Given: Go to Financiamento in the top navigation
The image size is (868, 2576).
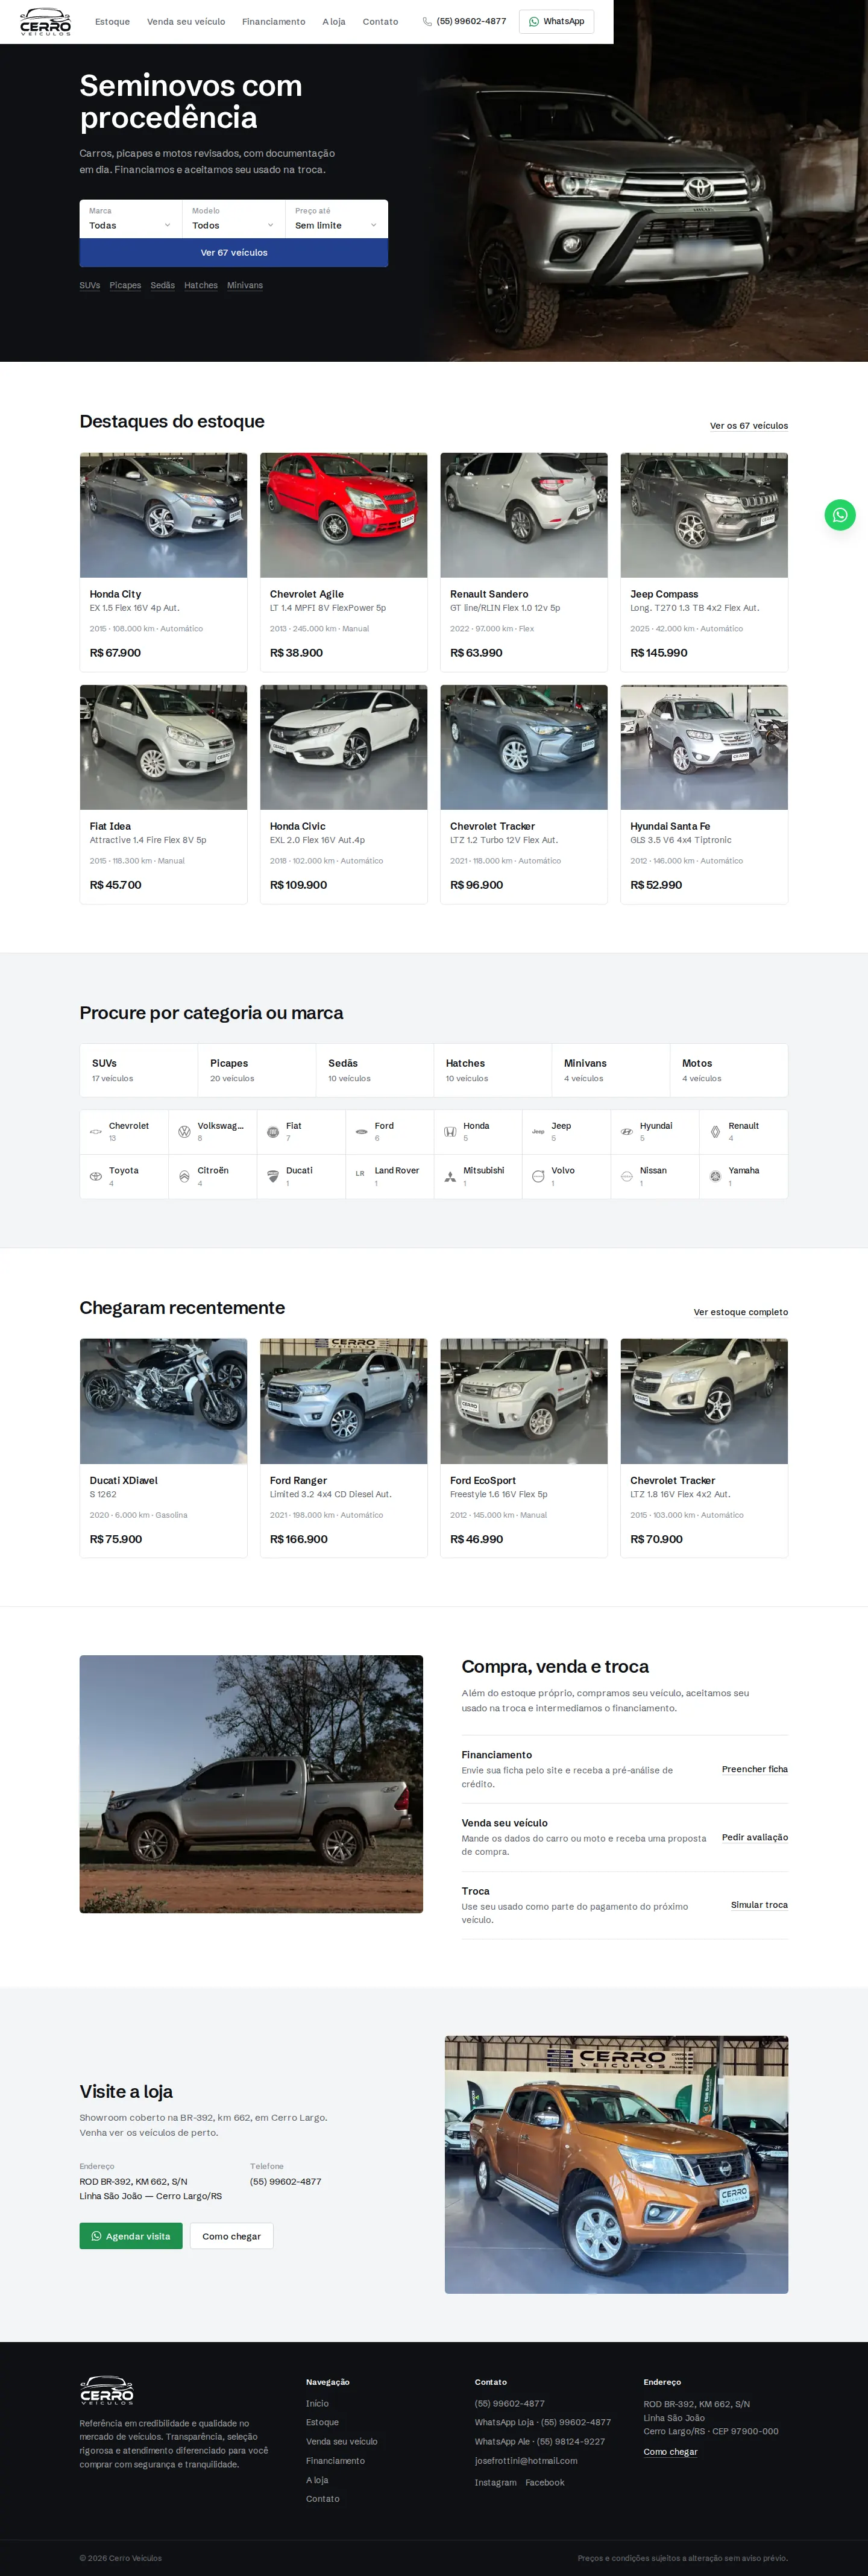Looking at the screenshot, I should [273, 21].
